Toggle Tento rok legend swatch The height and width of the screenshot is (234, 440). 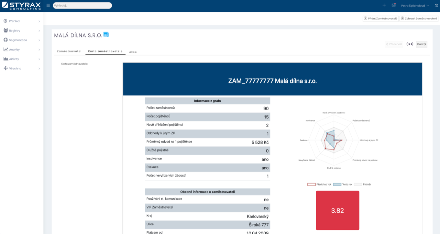pos(337,185)
